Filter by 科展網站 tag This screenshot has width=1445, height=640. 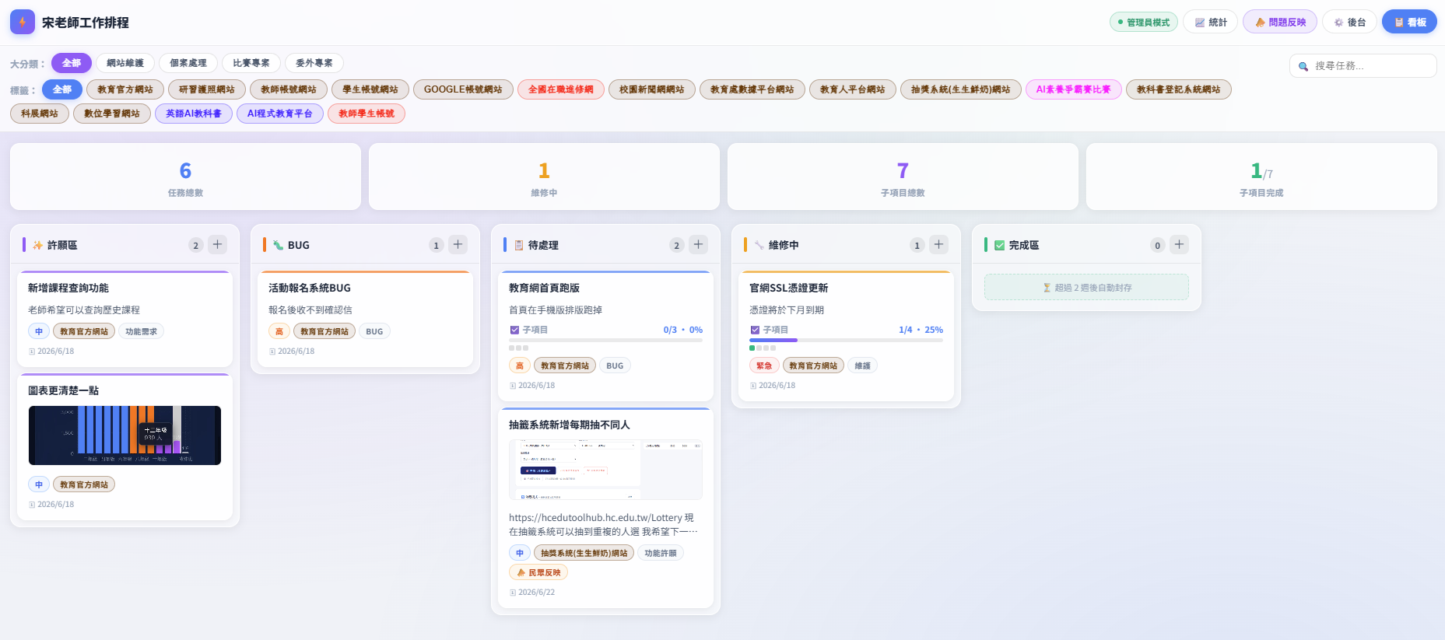[40, 114]
